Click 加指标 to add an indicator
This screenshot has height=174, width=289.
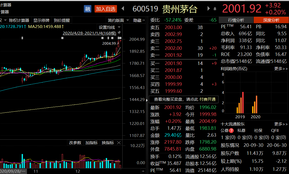pos(91,143)
